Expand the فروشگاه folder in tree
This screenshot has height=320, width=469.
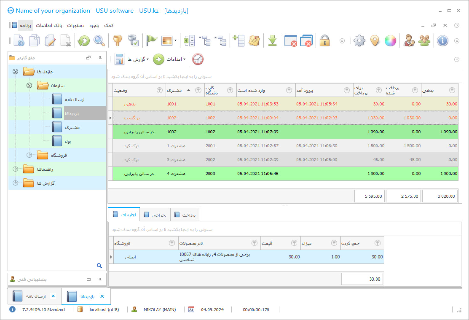[29, 155]
